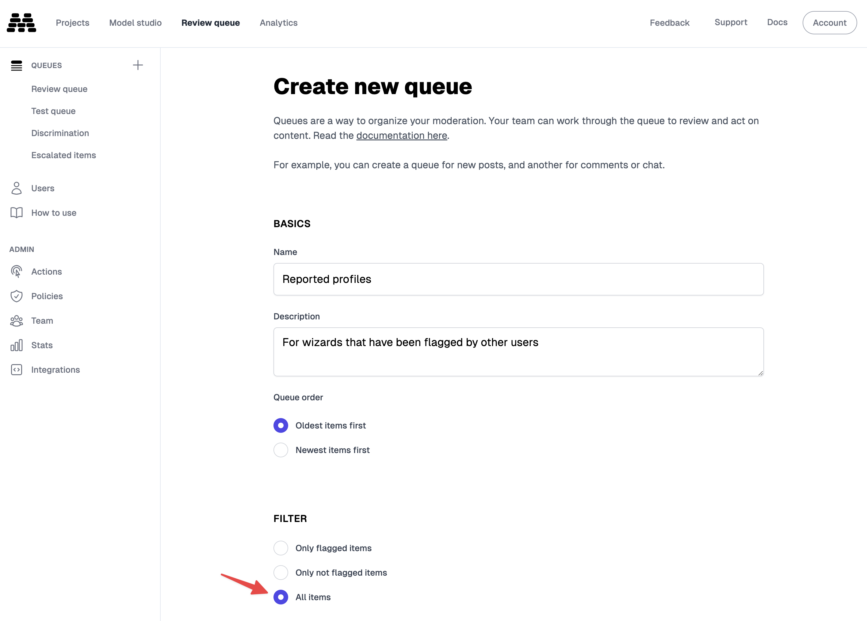This screenshot has height=621, width=867.
Task: Select Oldest items first radio
Action: click(281, 425)
